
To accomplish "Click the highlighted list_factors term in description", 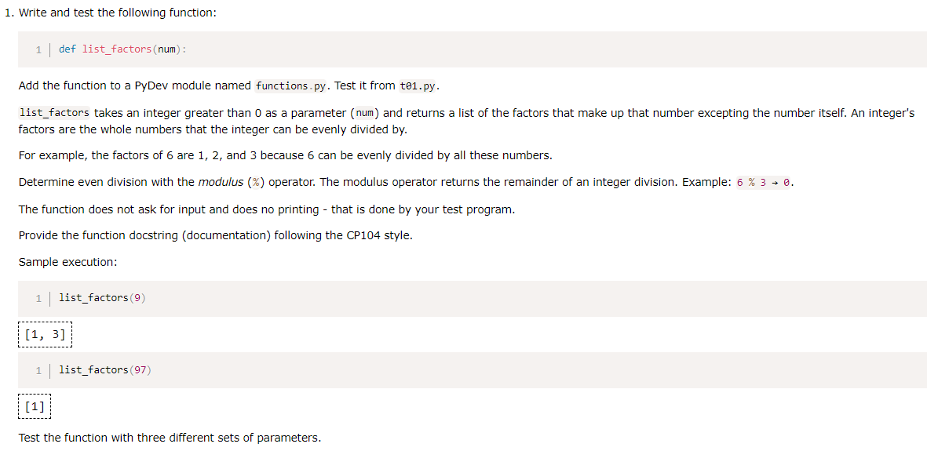I will [x=54, y=112].
